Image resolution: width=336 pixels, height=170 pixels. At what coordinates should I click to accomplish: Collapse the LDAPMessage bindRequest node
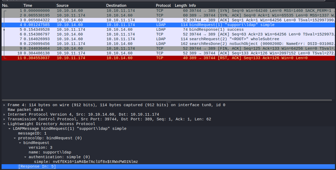[10, 128]
